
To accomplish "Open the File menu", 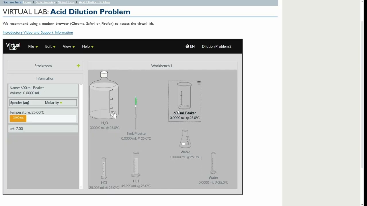I will click(x=33, y=46).
